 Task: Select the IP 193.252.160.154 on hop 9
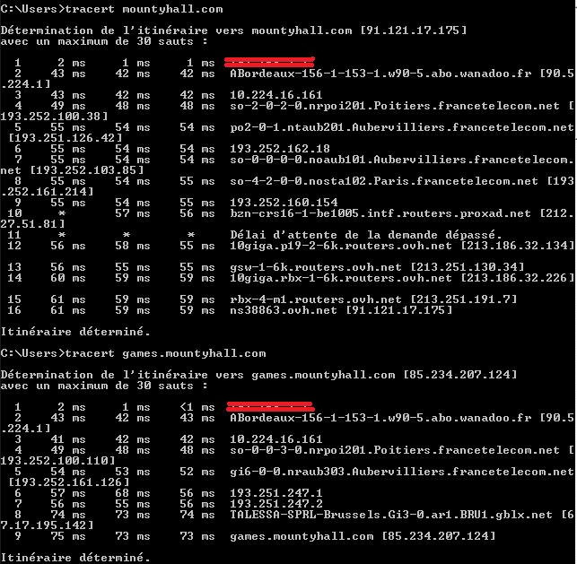click(x=284, y=203)
